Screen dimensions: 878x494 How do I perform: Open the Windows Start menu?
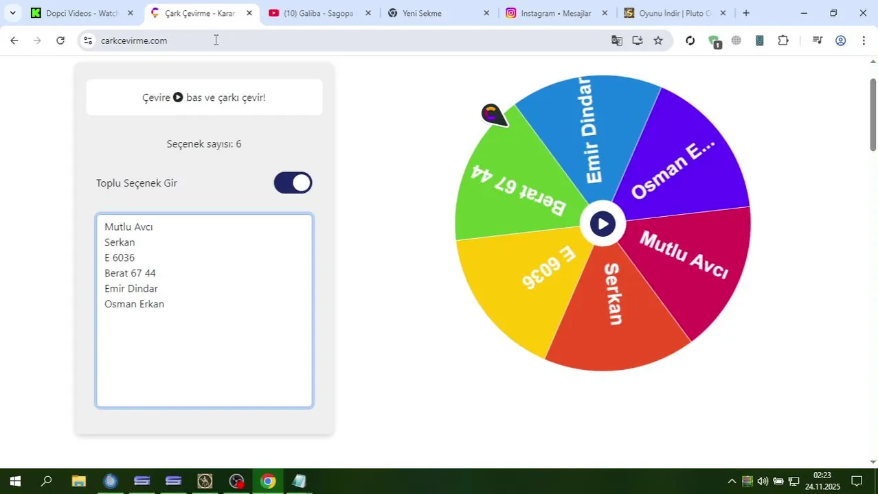click(15, 481)
